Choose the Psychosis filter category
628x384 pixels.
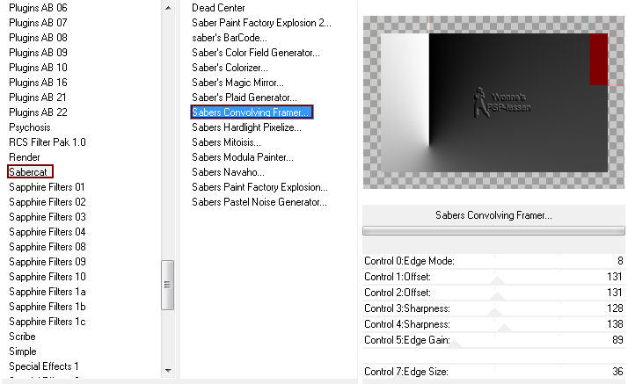click(x=30, y=127)
